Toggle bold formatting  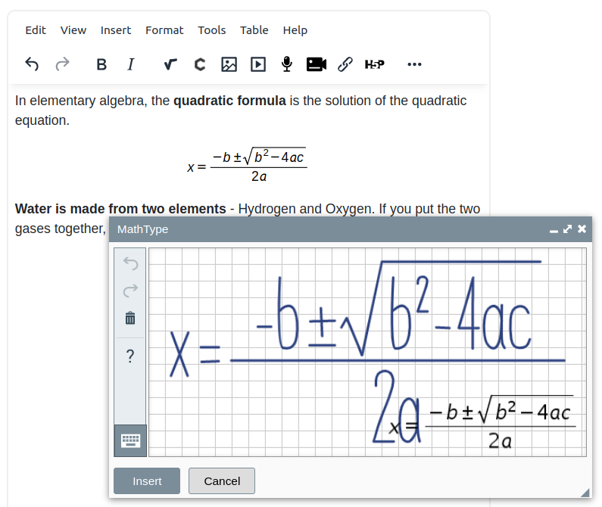coord(101,64)
